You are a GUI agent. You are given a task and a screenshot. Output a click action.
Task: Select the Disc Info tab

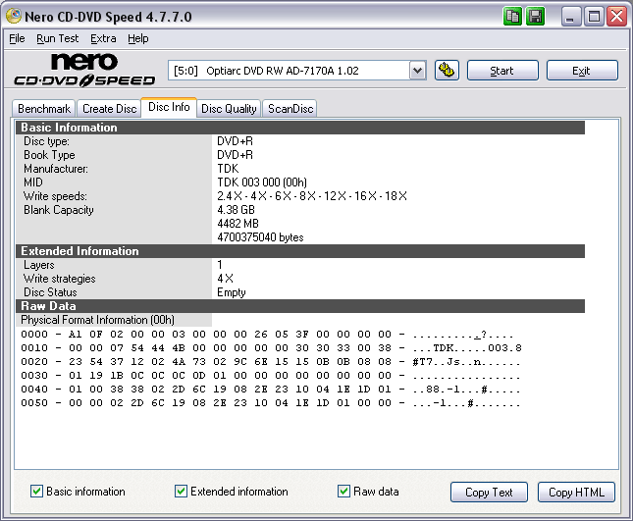(x=169, y=107)
